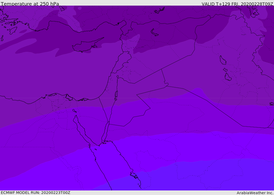Click the 'VALID T+129 FRI. 20200228T09Z' label
This screenshot has width=274, height=195.
237,4
